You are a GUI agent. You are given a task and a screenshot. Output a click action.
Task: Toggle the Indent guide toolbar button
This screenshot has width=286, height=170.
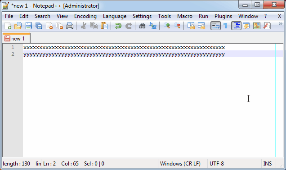click(236, 26)
